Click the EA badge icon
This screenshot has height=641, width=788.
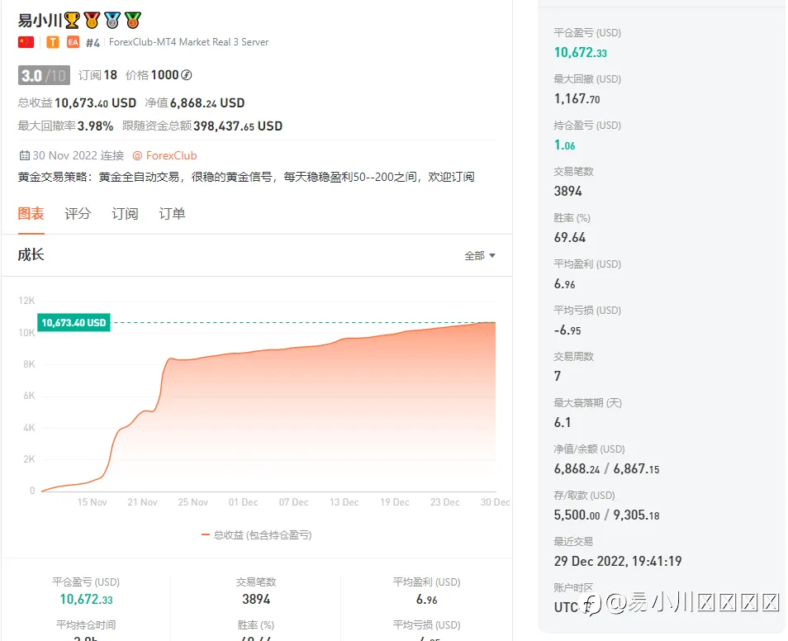point(74,42)
